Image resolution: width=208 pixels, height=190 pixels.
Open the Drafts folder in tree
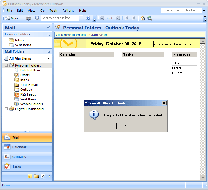(25, 75)
